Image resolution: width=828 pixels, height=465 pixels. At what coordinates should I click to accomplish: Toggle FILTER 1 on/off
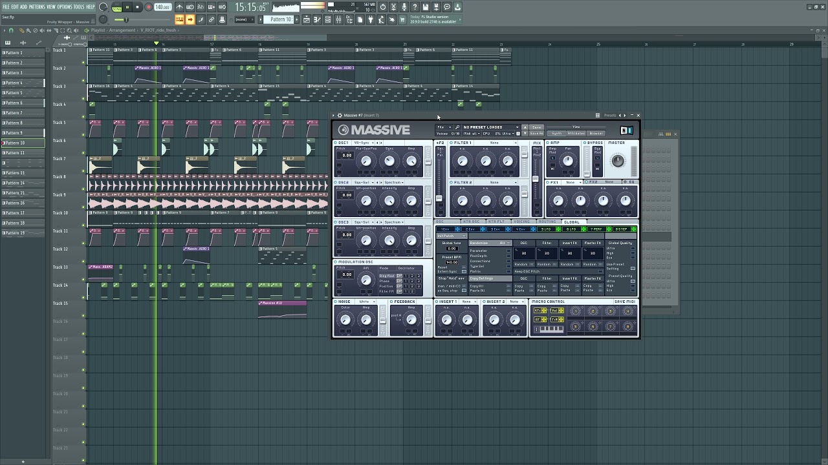451,143
